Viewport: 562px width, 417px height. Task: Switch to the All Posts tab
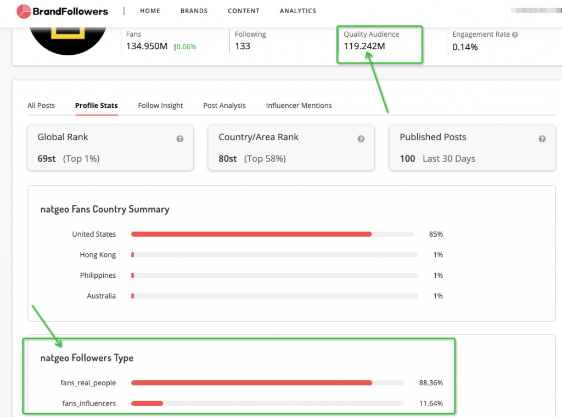tap(41, 106)
